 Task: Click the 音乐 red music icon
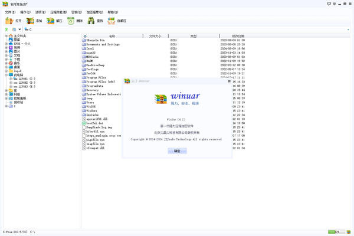click(x=11, y=63)
